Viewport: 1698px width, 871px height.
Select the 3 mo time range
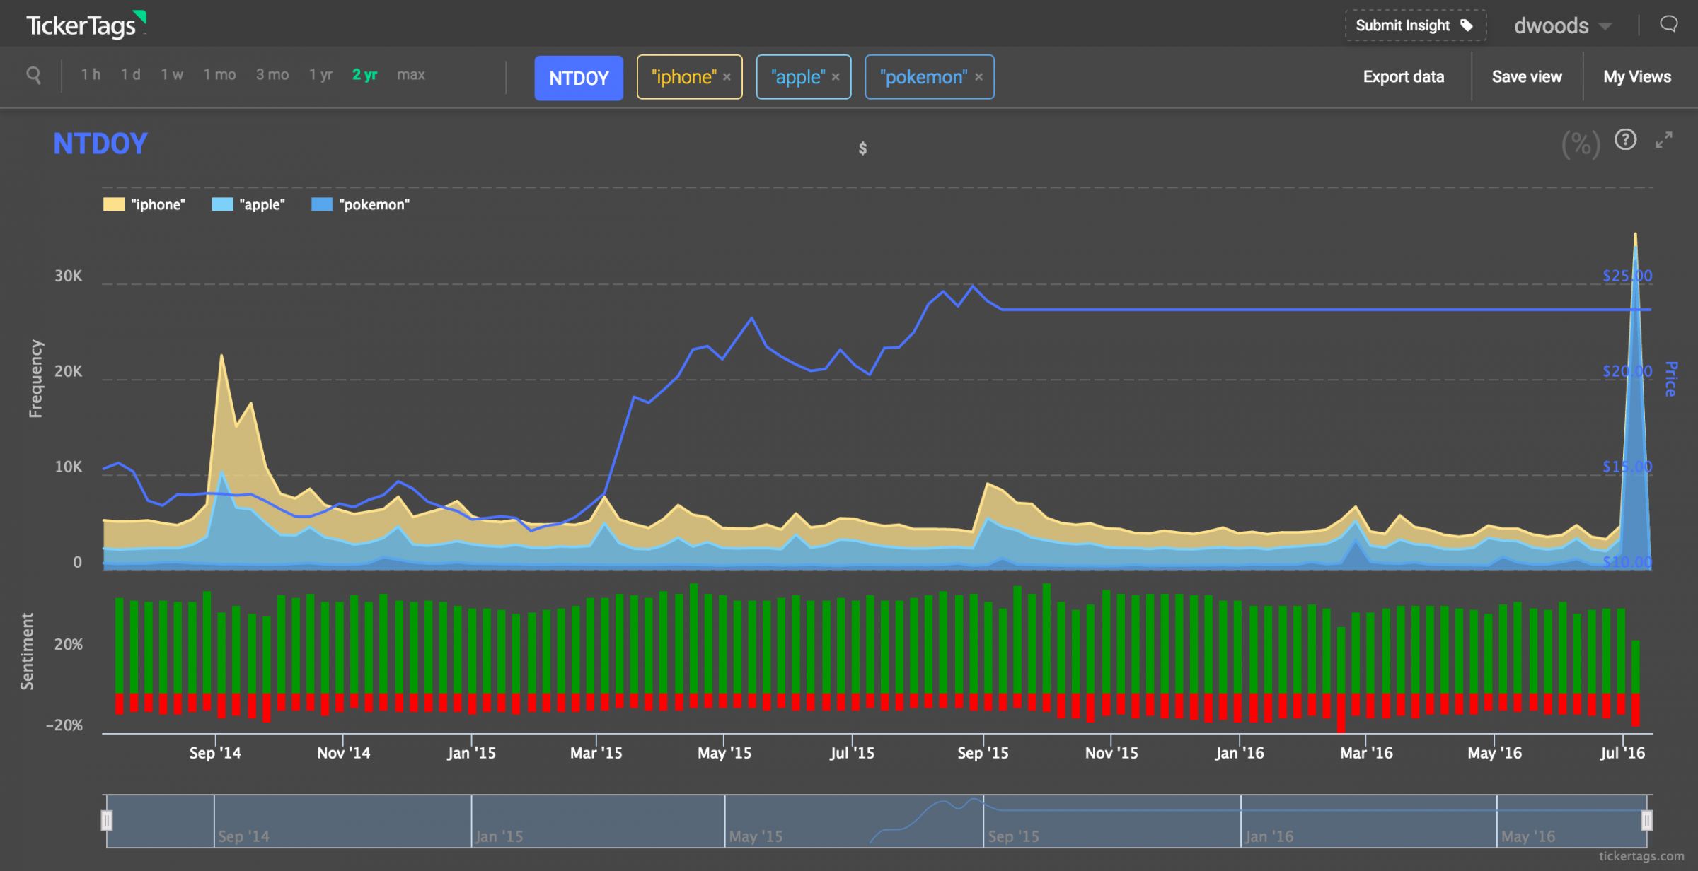coord(272,75)
